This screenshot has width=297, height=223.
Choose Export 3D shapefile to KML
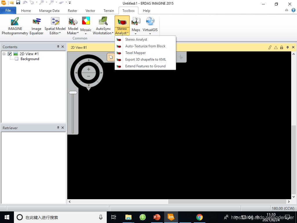tap(145, 59)
